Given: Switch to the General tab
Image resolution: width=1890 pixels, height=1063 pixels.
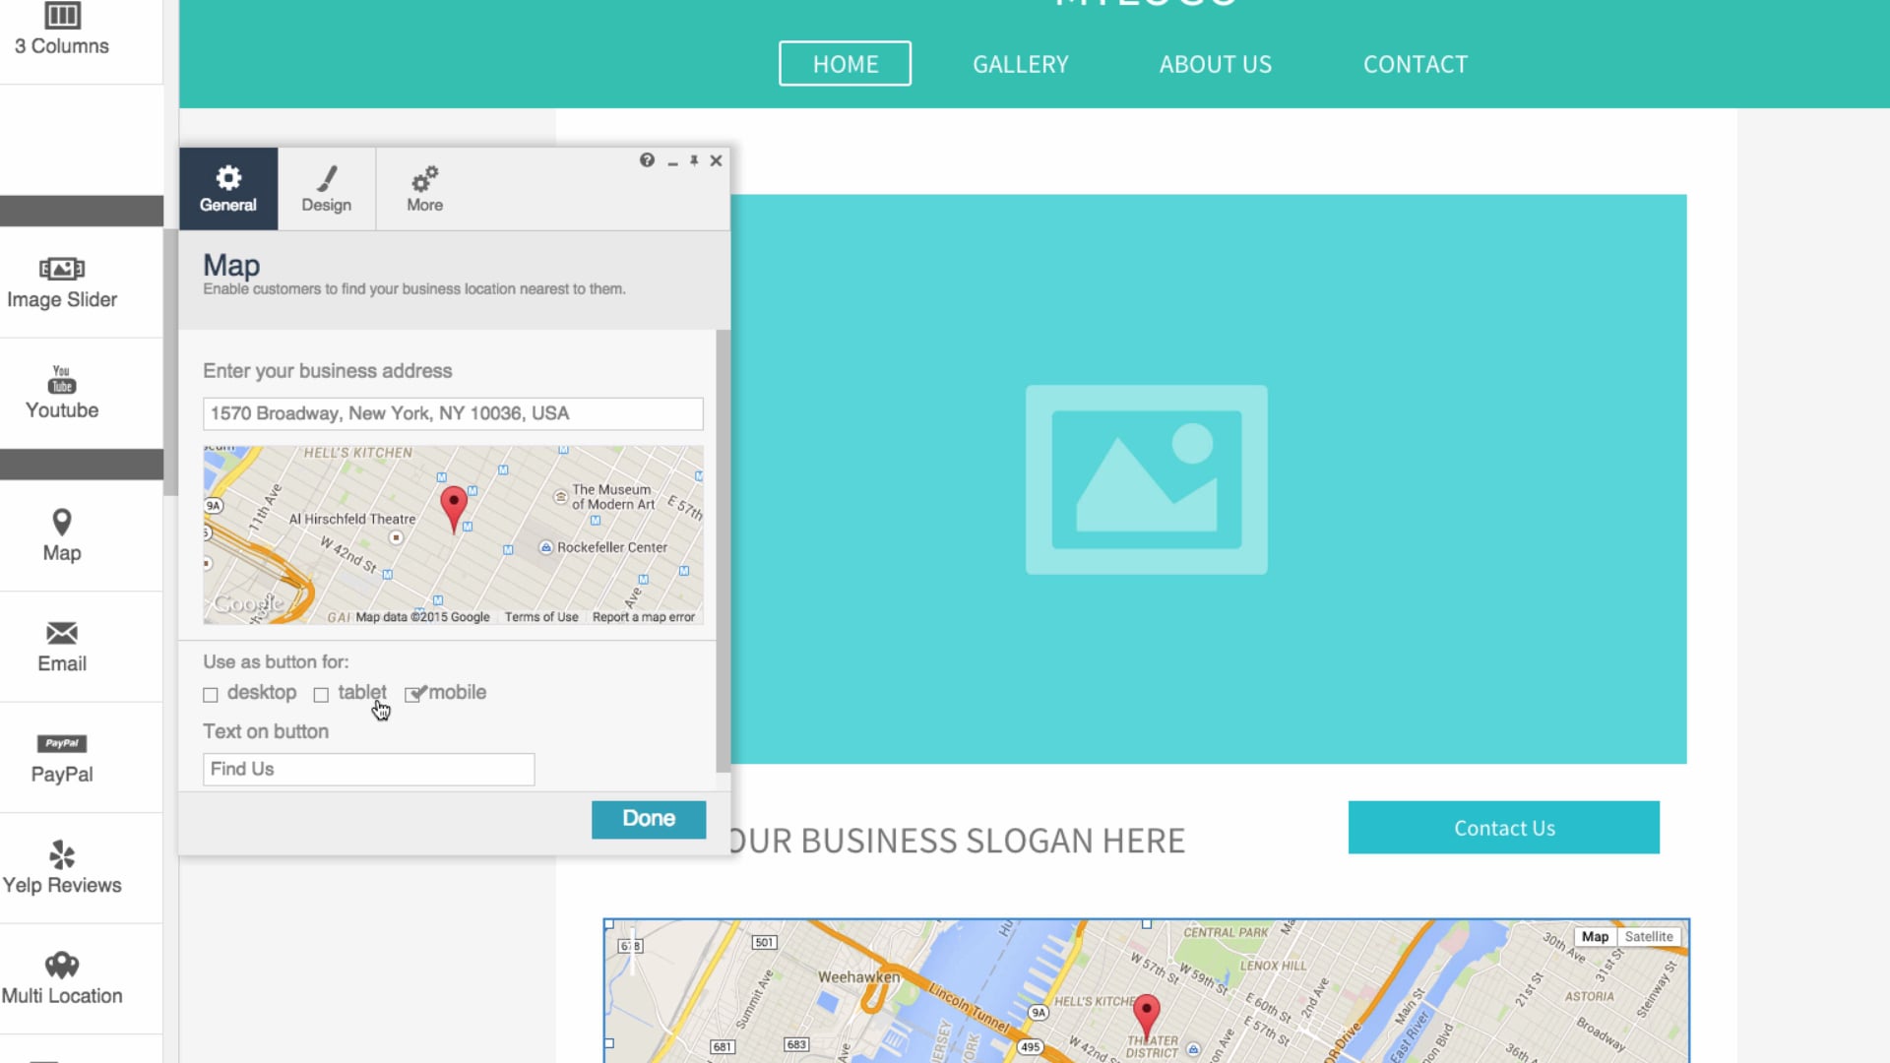Looking at the screenshot, I should click(x=228, y=189).
